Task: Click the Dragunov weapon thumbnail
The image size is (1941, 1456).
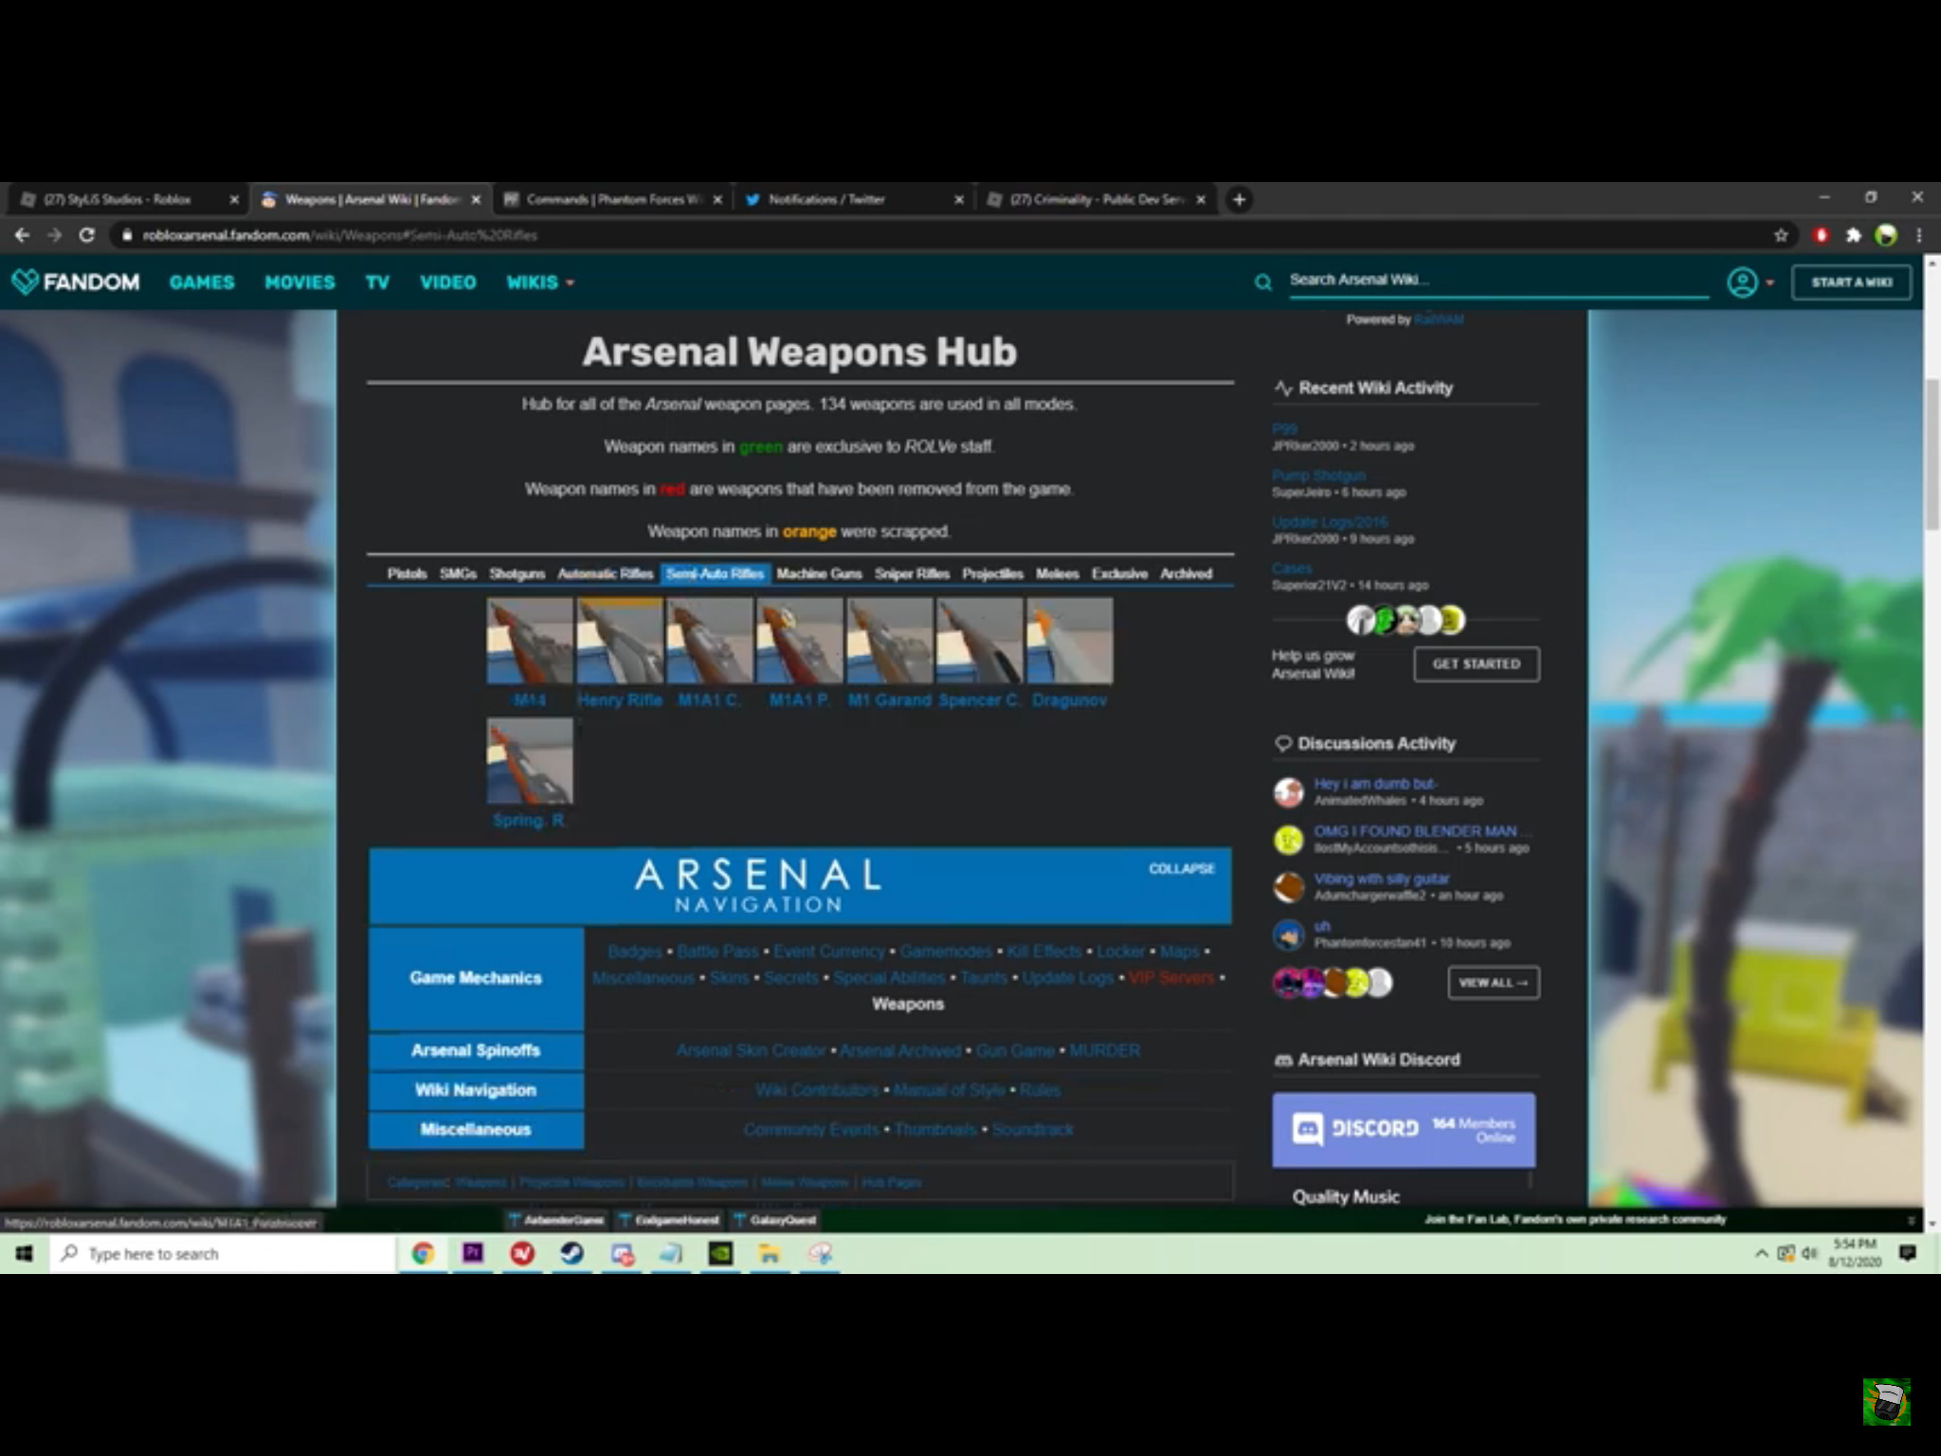Action: point(1069,641)
